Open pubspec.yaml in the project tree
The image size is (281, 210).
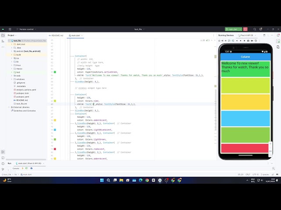(22, 97)
